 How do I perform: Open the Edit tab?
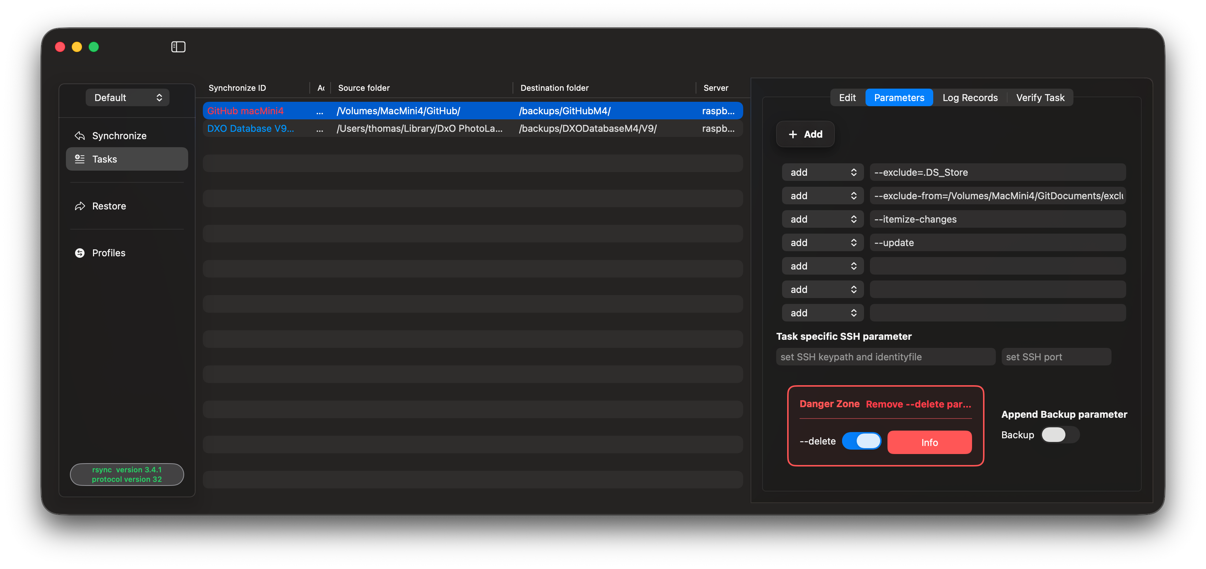coord(847,97)
